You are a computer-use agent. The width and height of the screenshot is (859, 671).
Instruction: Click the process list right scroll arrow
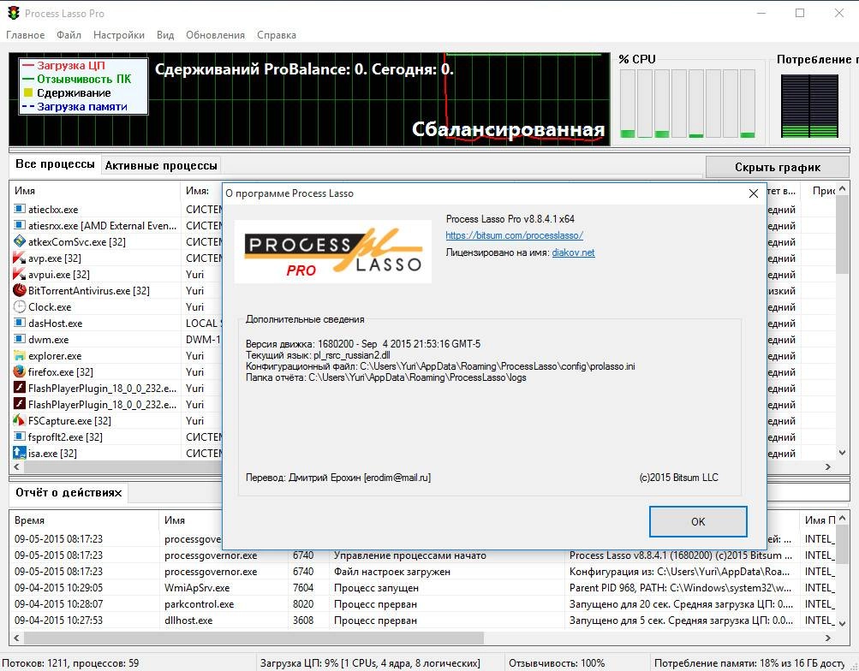[x=828, y=466]
